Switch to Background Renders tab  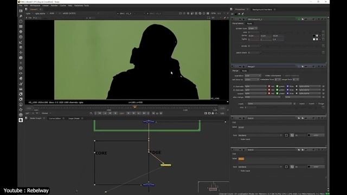coord(262,10)
